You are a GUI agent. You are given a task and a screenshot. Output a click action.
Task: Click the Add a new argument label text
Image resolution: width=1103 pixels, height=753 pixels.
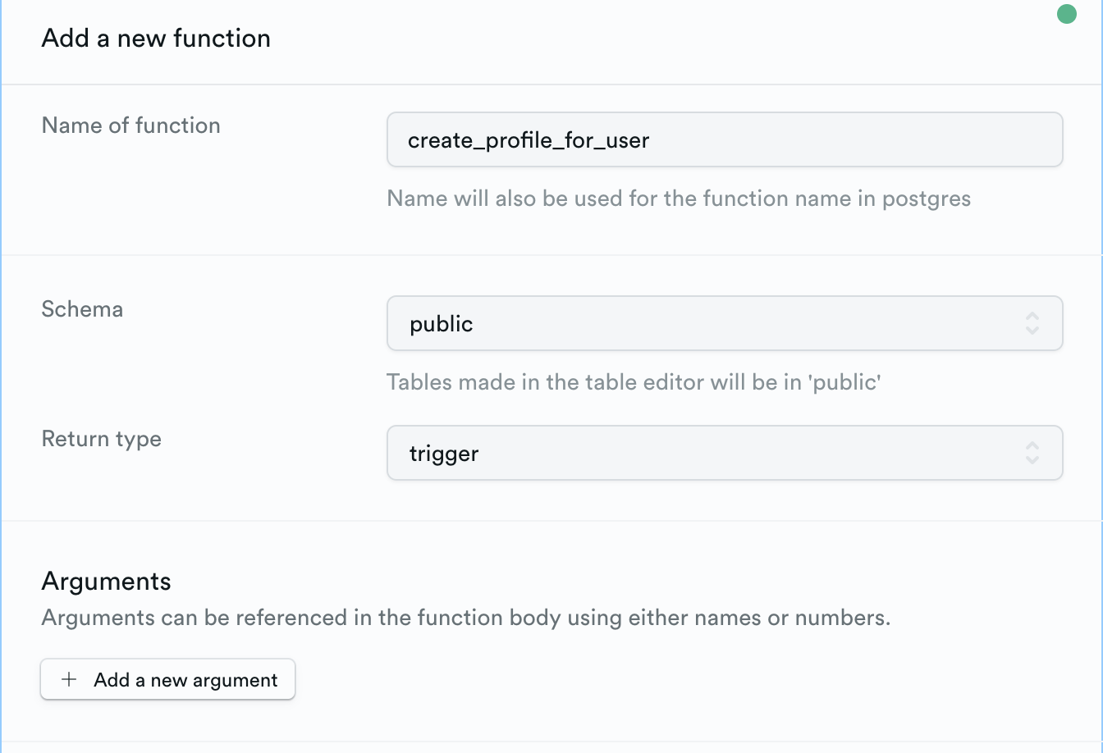tap(185, 680)
